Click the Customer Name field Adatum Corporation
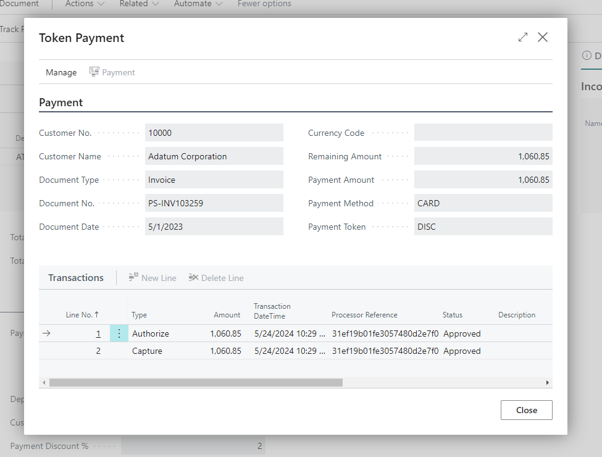 pyautogui.click(x=214, y=156)
